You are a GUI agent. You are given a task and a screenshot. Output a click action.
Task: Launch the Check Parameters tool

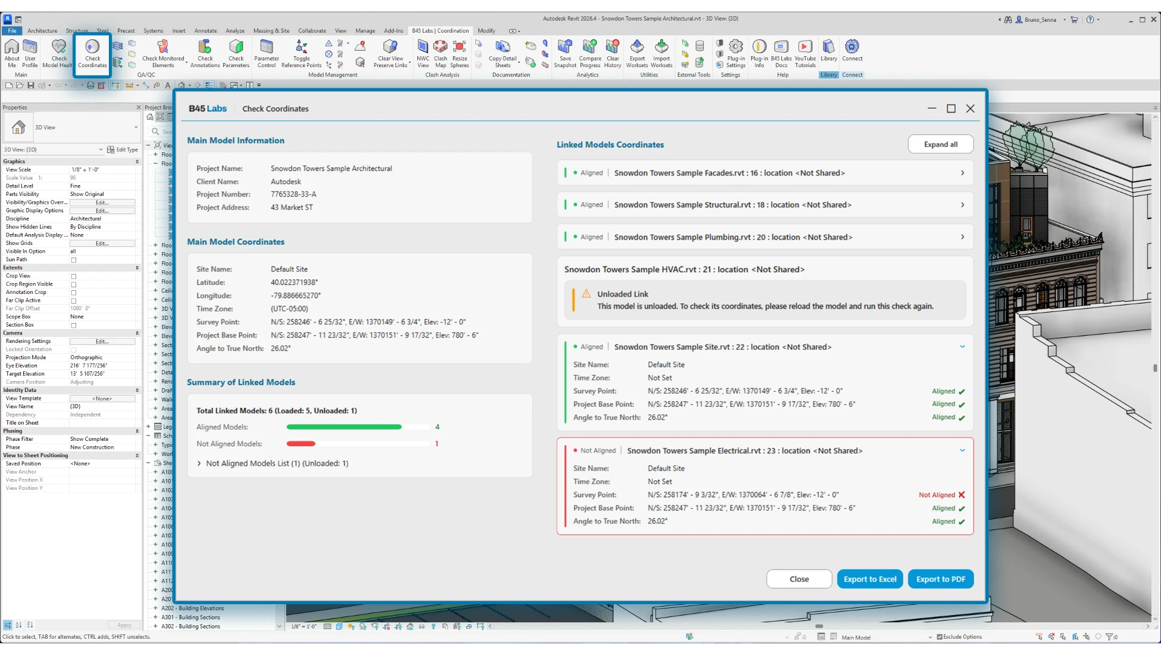[236, 53]
